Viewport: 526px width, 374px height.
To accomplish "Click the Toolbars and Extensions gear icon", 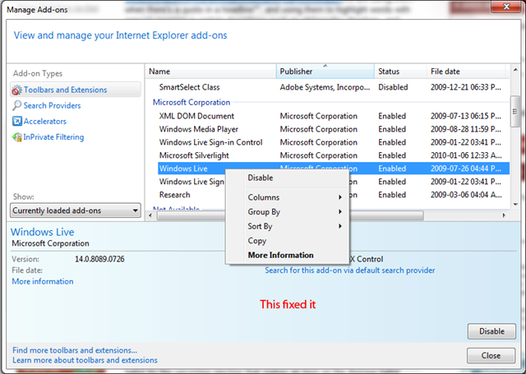I will [16, 90].
